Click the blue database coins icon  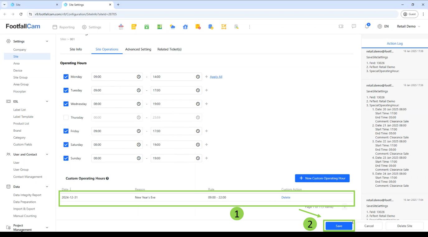[x=211, y=27]
